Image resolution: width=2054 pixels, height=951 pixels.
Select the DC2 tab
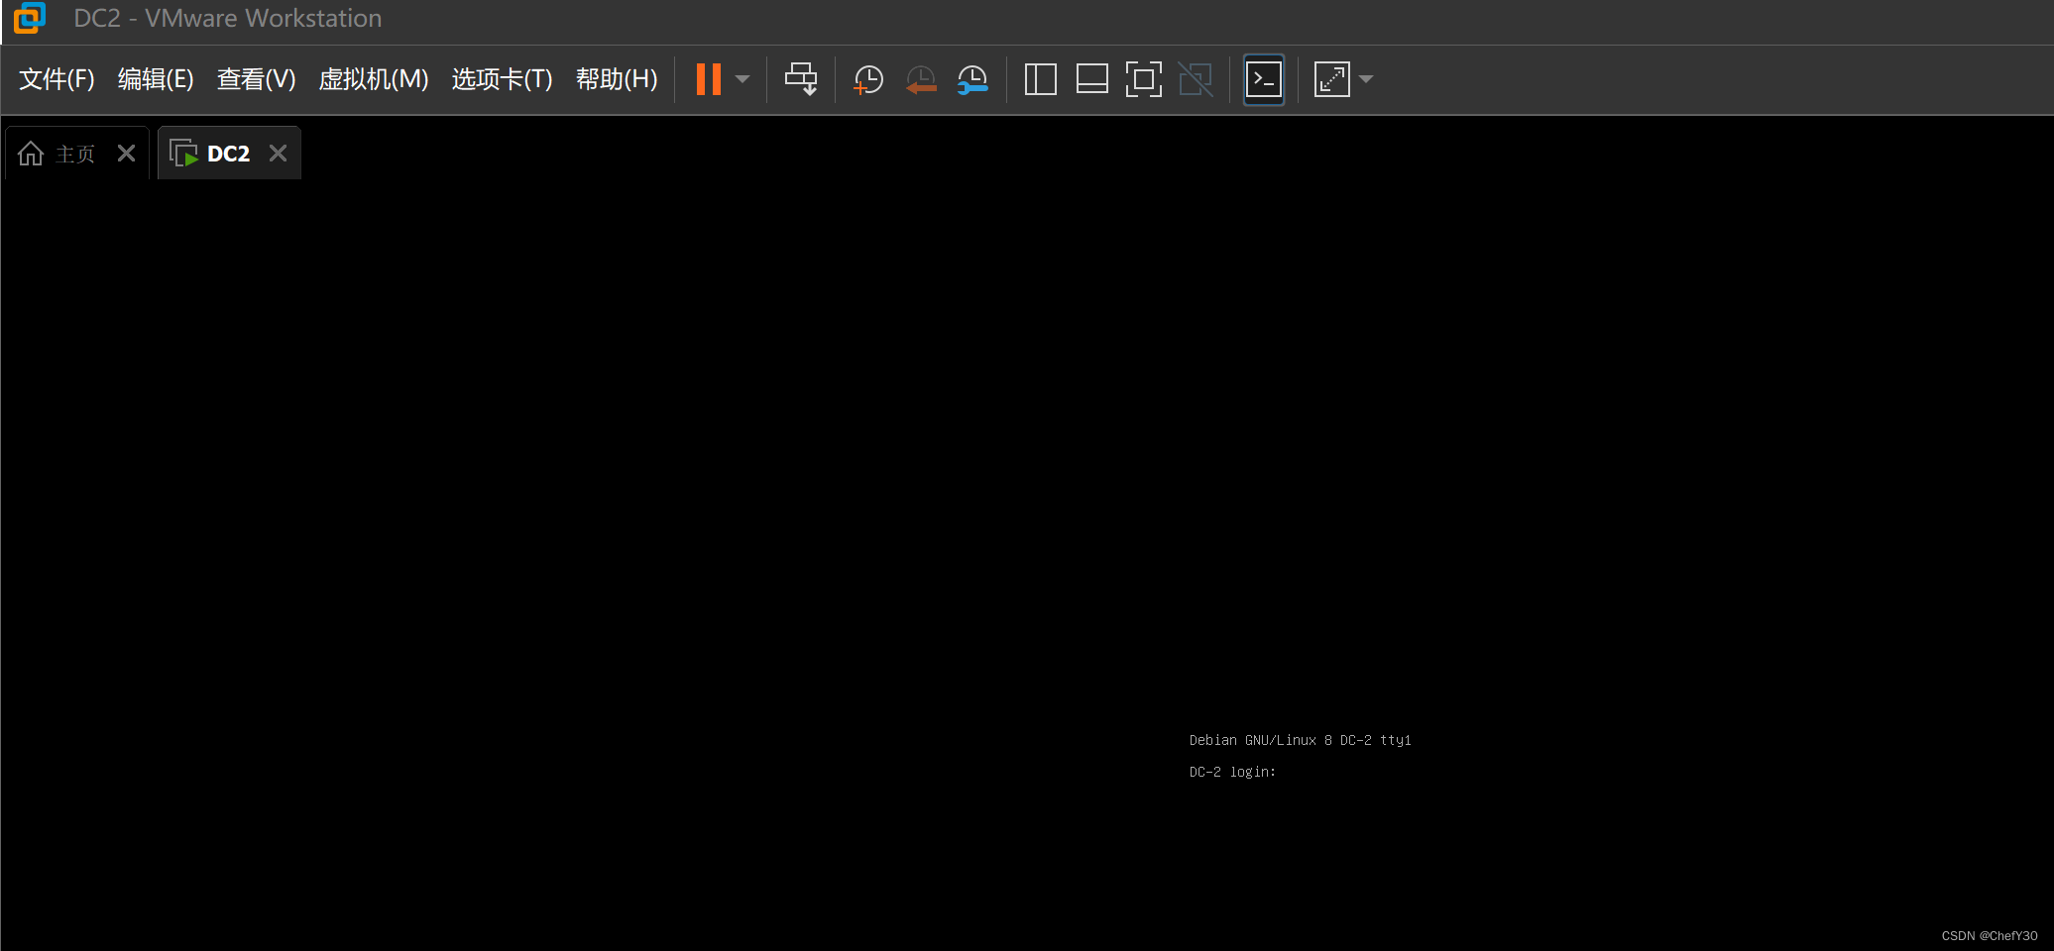(228, 154)
